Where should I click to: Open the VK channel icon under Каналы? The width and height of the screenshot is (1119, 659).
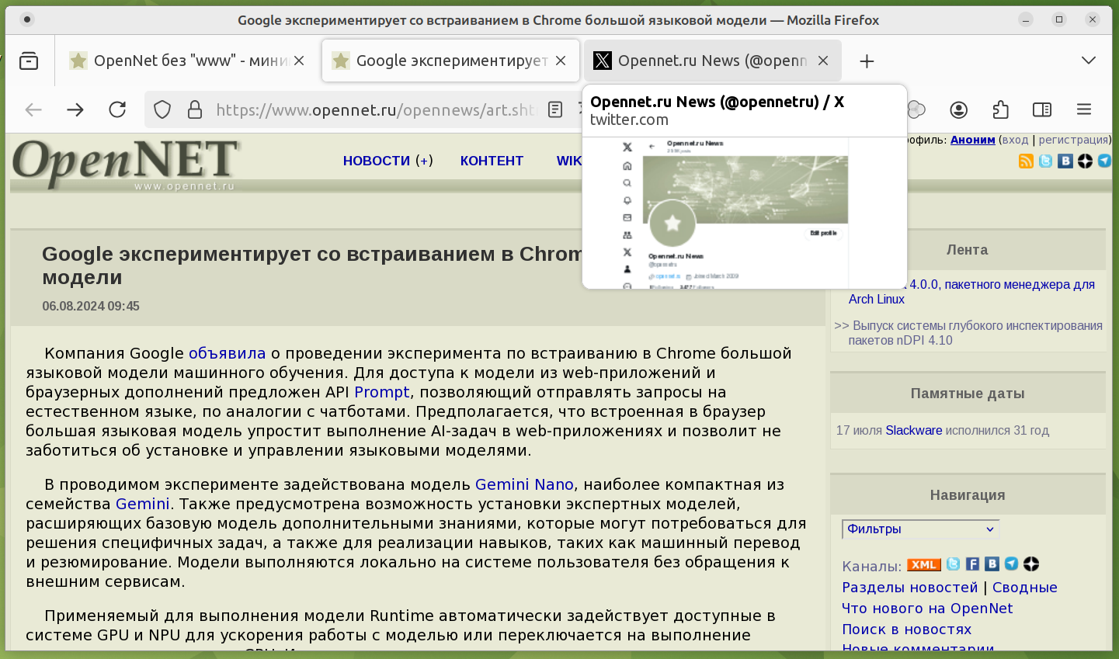click(x=992, y=564)
